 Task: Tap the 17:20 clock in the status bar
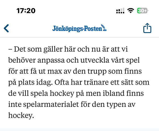point(26,11)
